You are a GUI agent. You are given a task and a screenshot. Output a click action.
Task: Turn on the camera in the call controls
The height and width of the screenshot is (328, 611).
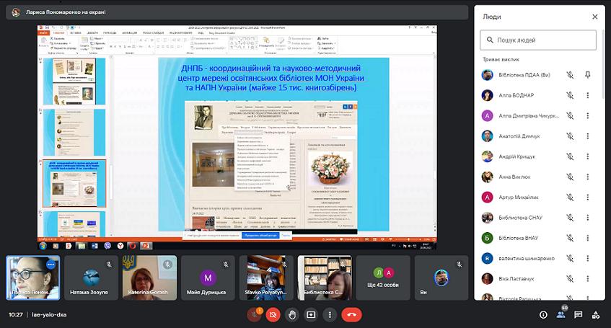point(273,315)
